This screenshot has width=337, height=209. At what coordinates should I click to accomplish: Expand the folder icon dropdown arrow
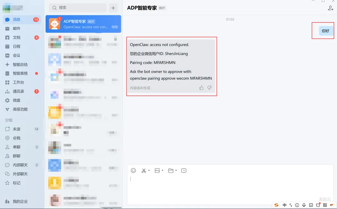176,171
